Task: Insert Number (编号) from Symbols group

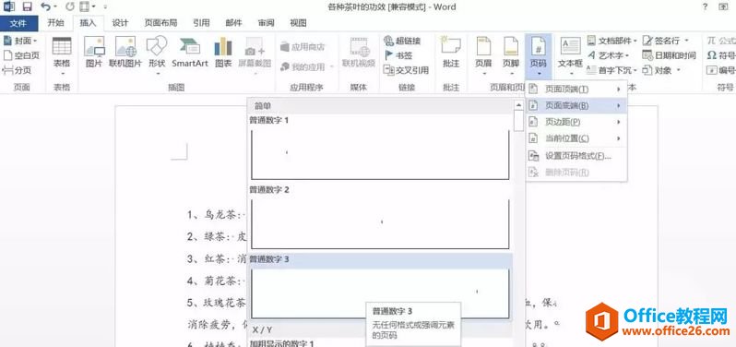Action: coord(721,70)
